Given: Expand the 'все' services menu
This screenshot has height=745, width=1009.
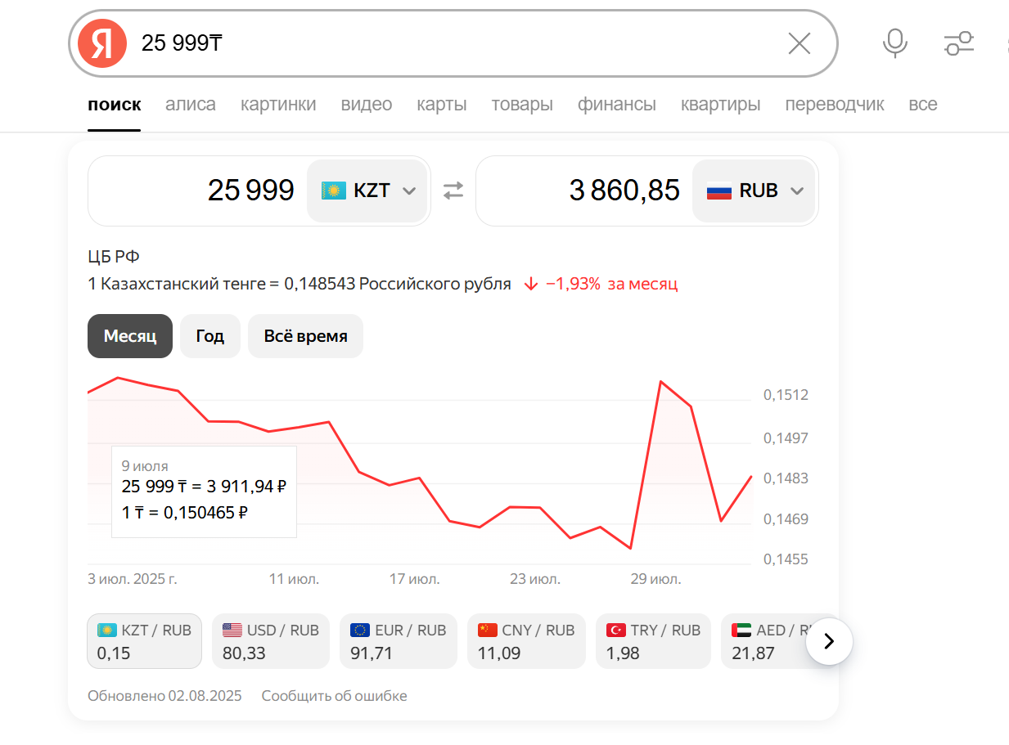Looking at the screenshot, I should [922, 105].
